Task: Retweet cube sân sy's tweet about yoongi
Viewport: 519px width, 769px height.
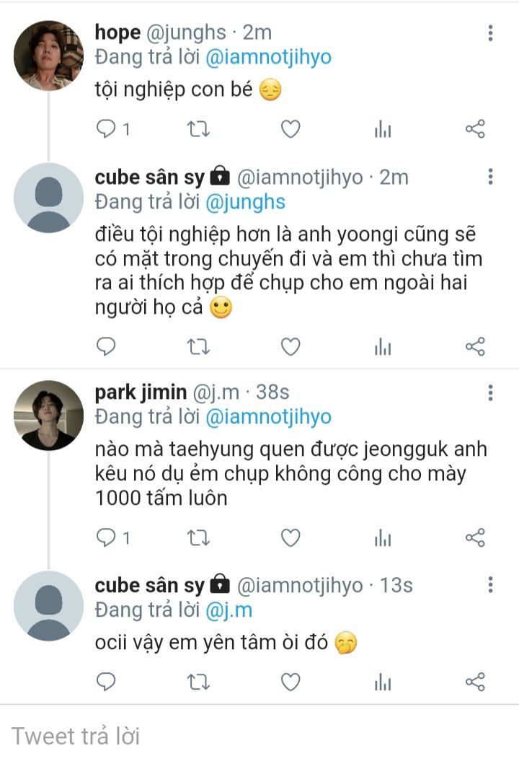Action: pos(198,347)
